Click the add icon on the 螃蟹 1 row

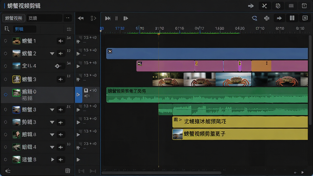click(61, 41)
